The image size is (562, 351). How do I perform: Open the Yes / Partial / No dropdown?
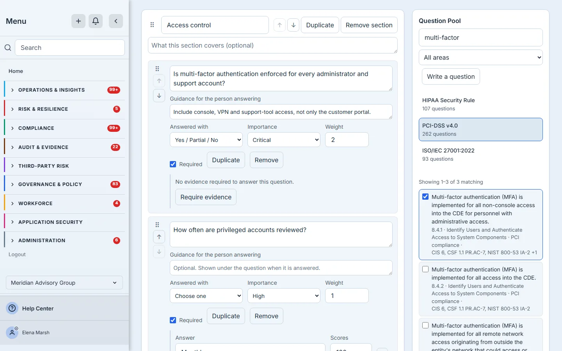click(x=206, y=140)
